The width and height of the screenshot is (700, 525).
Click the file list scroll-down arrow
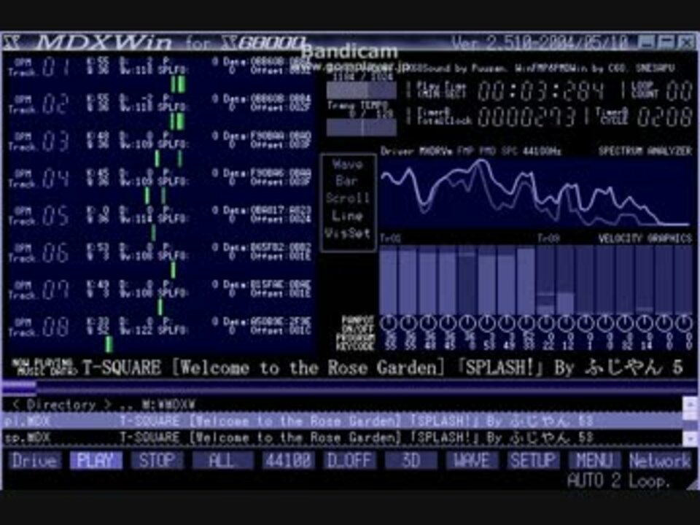click(689, 438)
